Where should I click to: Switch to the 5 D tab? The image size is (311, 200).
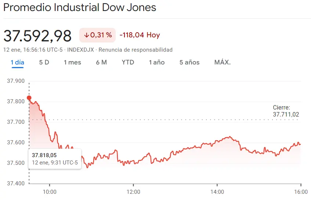[44, 62]
